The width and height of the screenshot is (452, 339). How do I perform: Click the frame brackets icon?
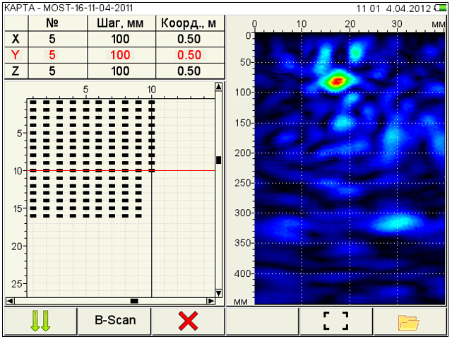335,321
